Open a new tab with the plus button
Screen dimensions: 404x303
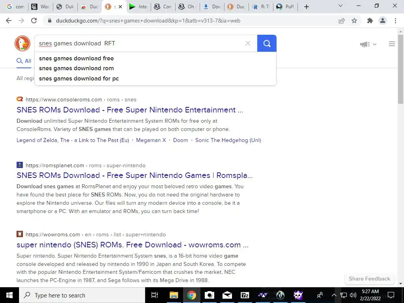[306, 7]
